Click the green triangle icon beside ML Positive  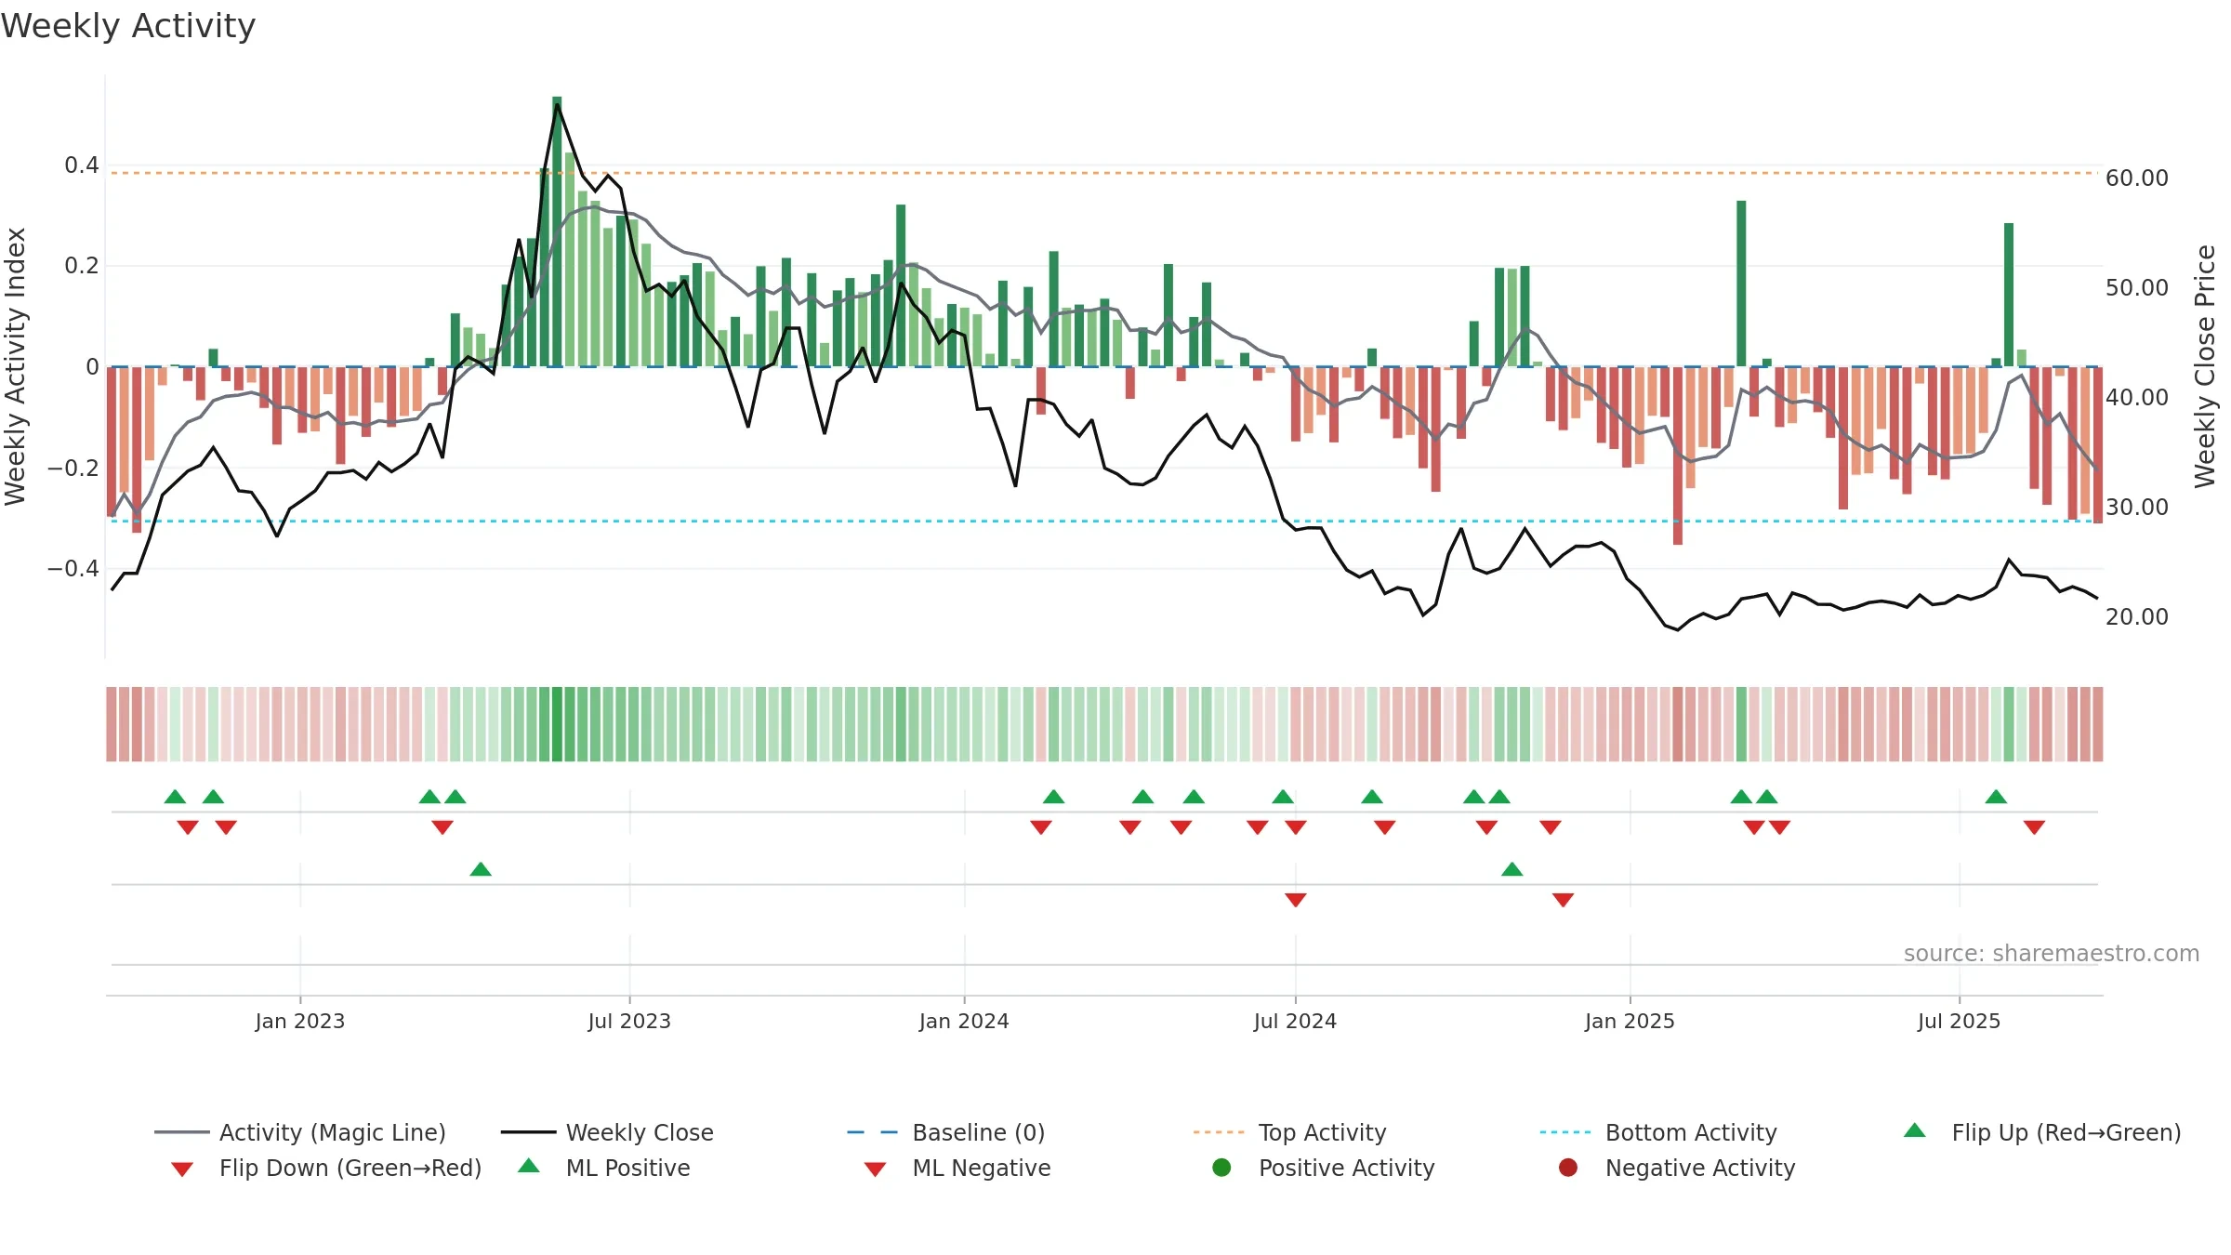529,1166
